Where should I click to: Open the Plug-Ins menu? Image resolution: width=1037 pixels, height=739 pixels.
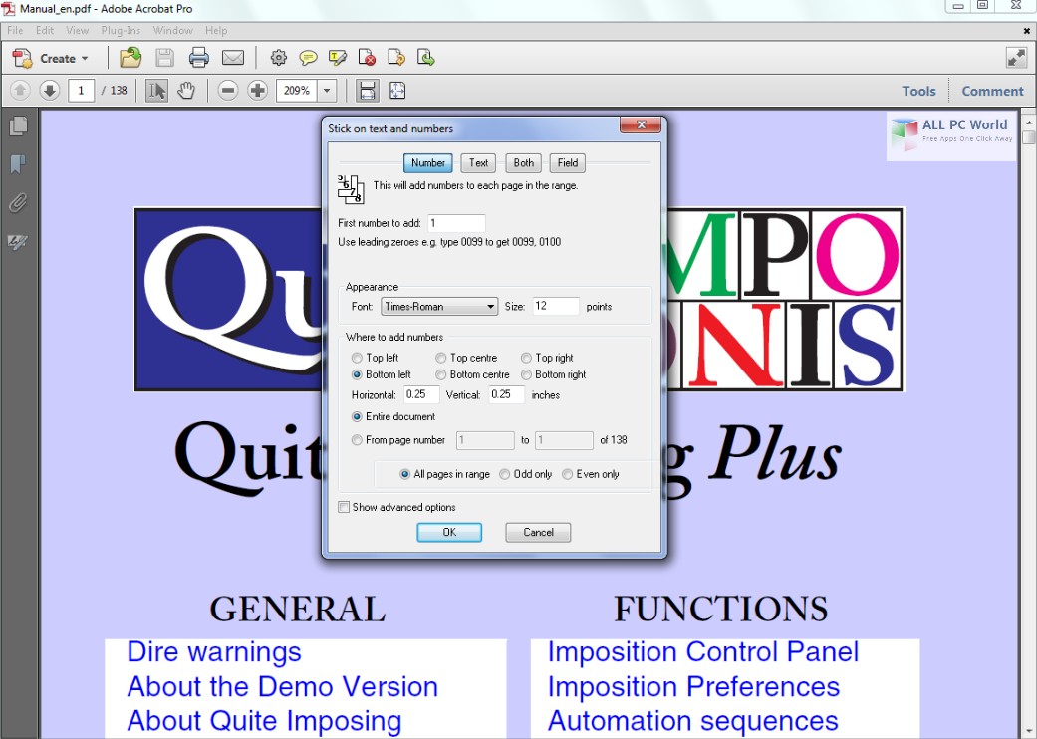point(121,31)
